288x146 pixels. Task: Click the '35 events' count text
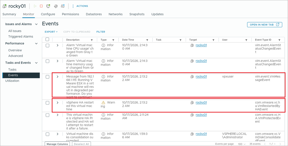coord(255,144)
